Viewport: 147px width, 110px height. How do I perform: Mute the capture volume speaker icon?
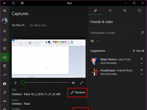click(x=73, y=83)
